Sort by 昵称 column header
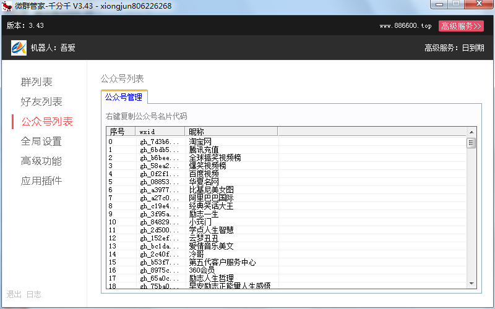Screen dimensions: 495x309 coord(231,132)
